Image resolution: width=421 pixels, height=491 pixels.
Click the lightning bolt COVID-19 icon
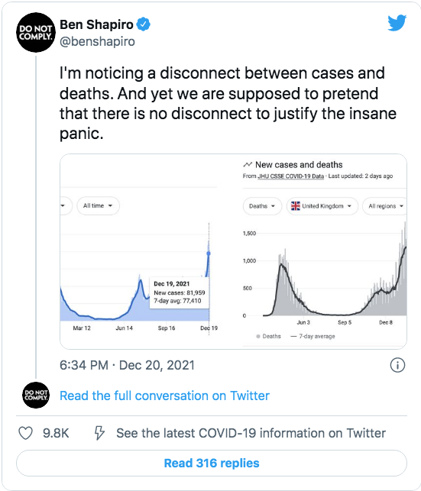(99, 433)
